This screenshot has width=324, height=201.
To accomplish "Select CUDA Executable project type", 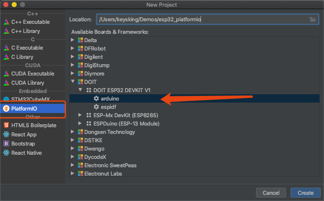I will coord(33,73).
